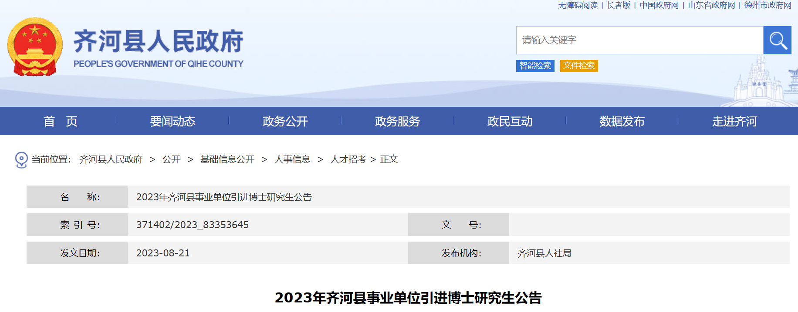Click the date 2023-08-21
Screen dimensions: 798x312
tap(163, 253)
